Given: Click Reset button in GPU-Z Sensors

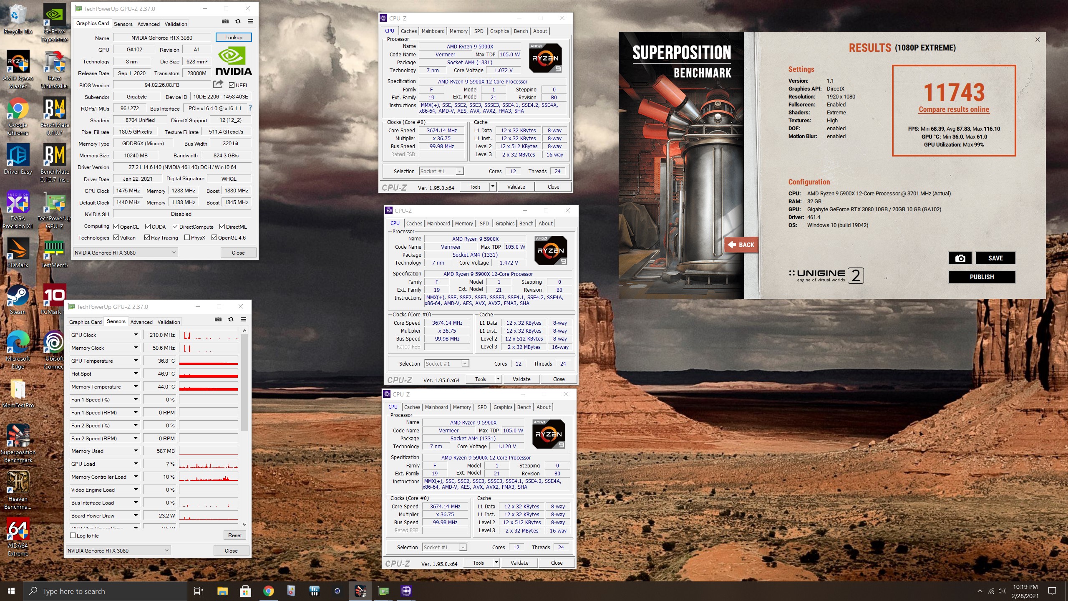Looking at the screenshot, I should pos(234,535).
